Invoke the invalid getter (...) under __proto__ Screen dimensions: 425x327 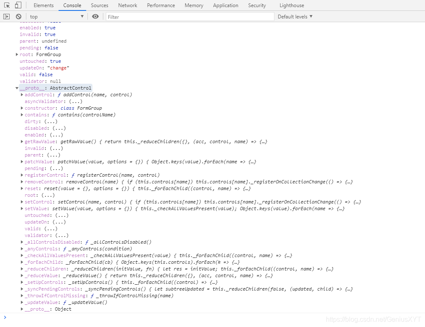pyautogui.click(x=56, y=148)
